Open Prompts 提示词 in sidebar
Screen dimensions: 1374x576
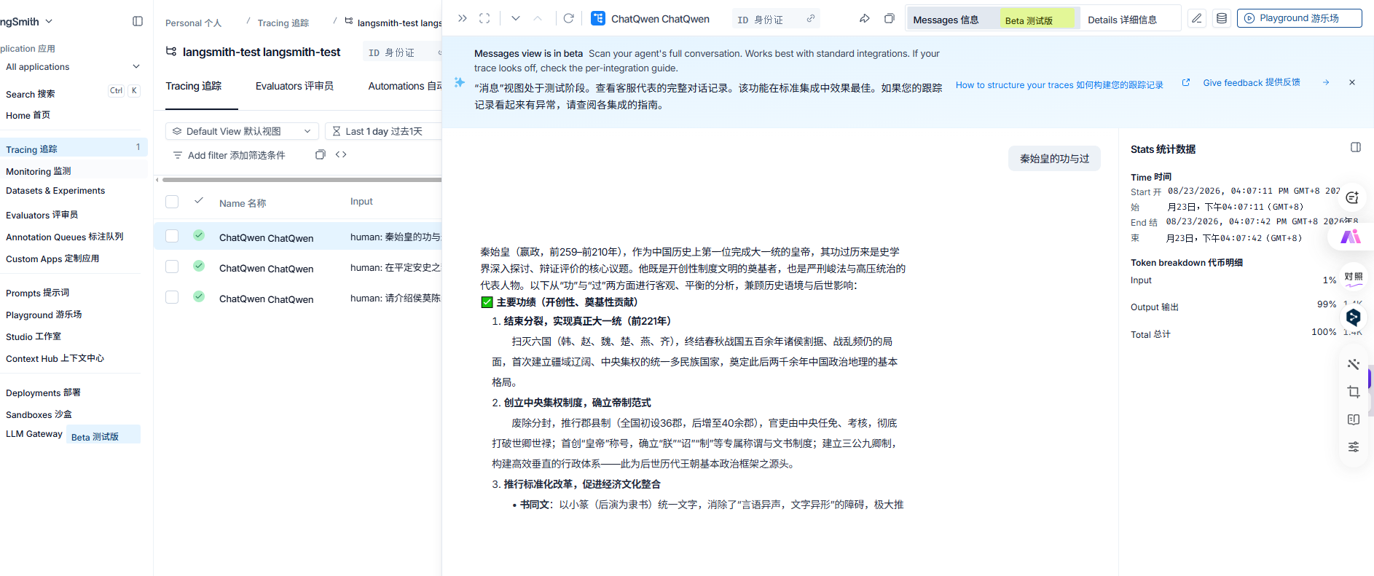coord(38,293)
